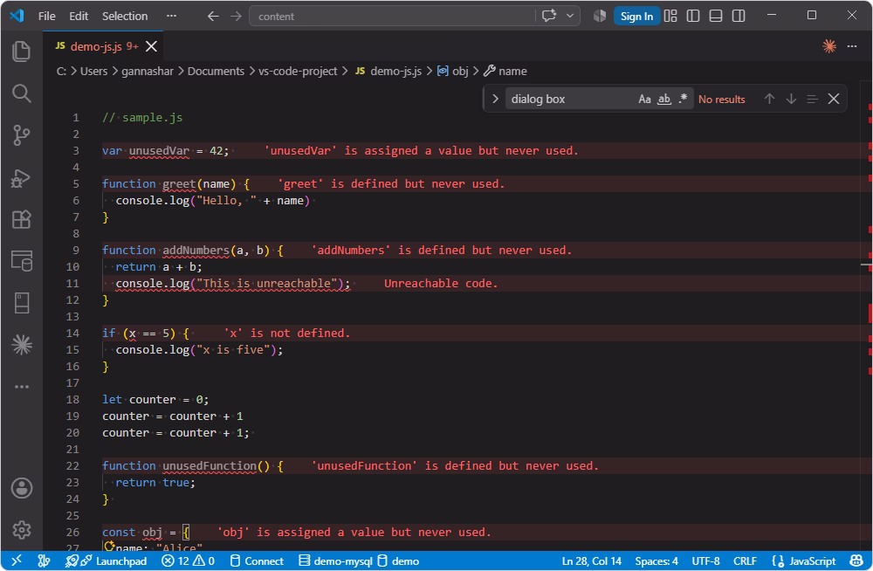Open the Run and Debug view

pos(21,178)
